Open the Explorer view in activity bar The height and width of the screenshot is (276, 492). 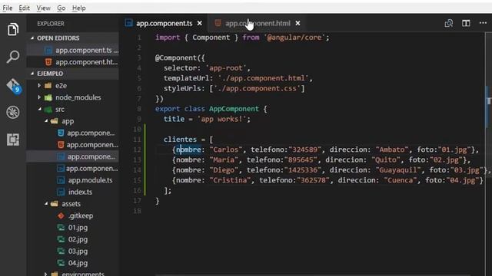point(13,30)
